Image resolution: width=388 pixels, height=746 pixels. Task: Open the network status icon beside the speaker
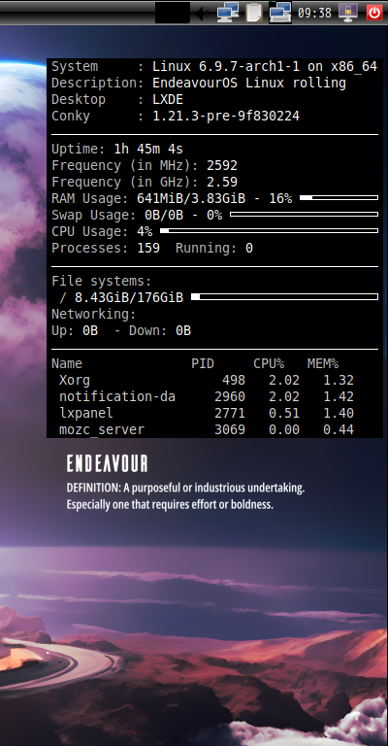click(x=228, y=13)
